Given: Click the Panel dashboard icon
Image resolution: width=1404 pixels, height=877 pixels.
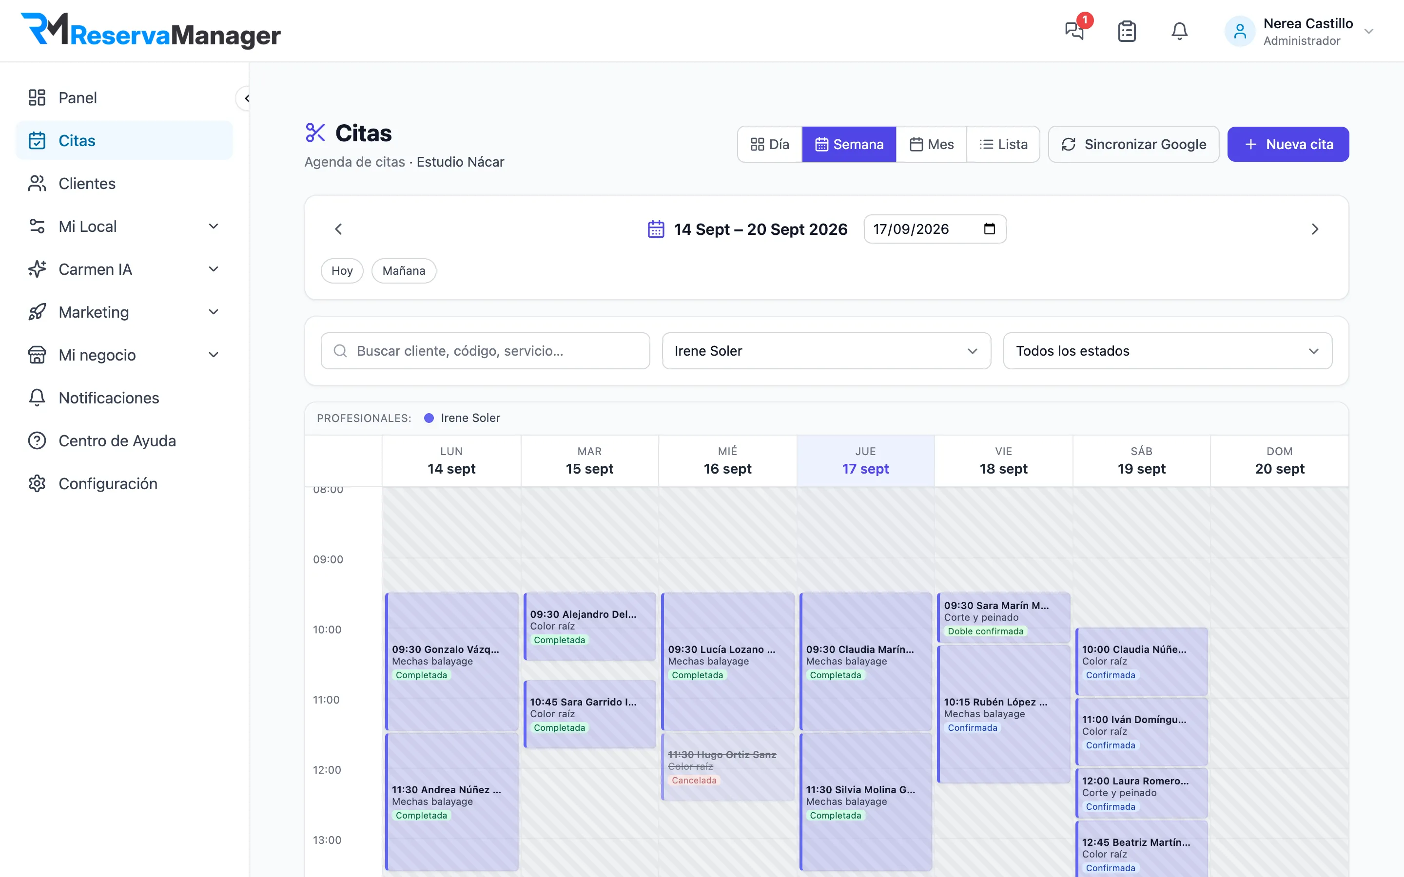Looking at the screenshot, I should coord(37,97).
